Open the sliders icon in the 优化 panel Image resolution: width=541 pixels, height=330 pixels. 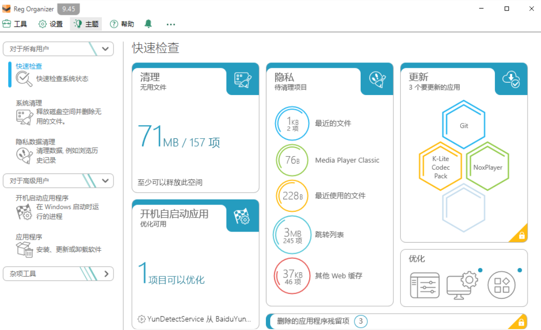pyautogui.click(x=425, y=284)
